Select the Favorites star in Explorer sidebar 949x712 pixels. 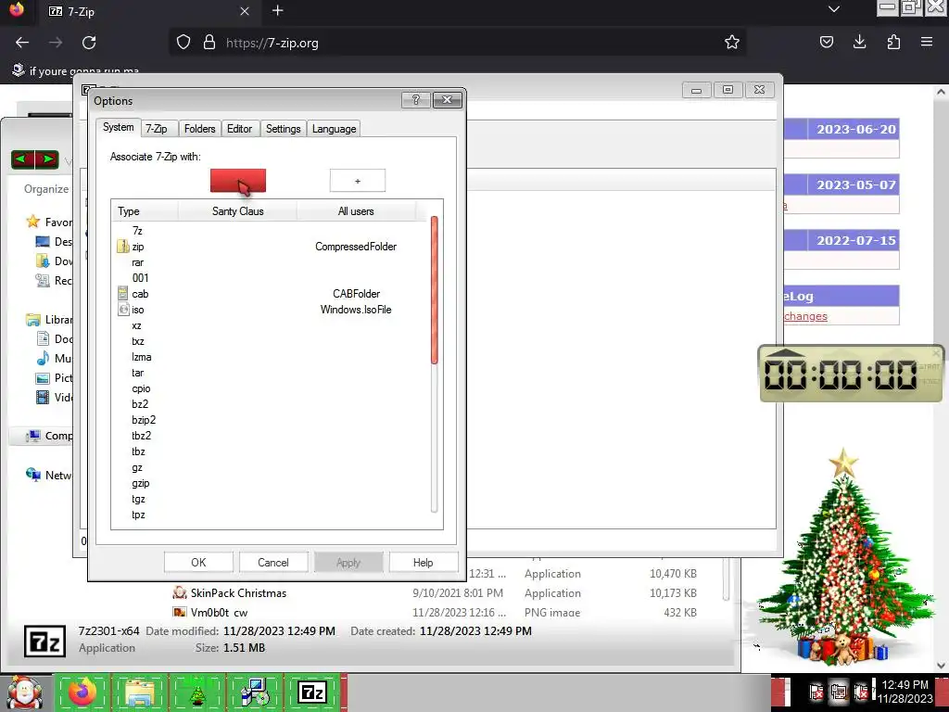[32, 222]
